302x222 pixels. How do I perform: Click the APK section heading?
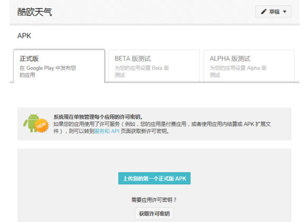[24, 35]
